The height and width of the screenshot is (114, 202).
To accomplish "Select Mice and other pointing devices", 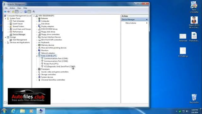I will click(x=54, y=48).
